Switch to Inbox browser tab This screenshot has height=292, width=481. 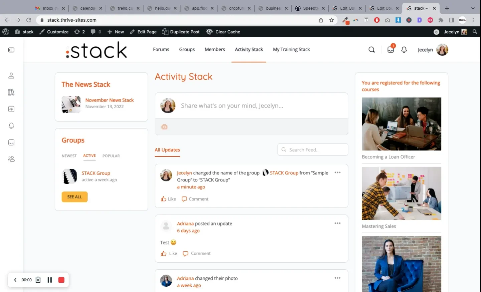point(50,8)
